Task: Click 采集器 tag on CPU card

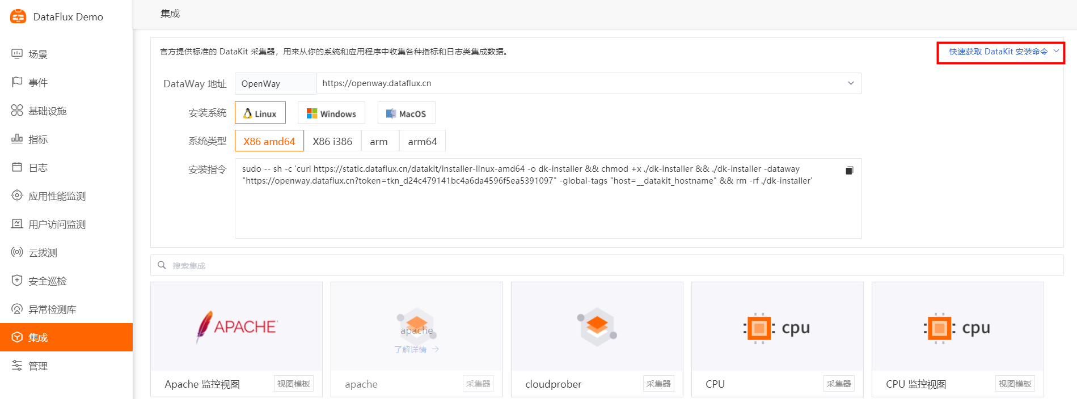Action: click(839, 384)
